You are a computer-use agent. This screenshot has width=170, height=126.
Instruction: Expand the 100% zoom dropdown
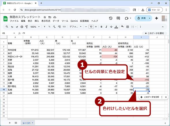click(35, 27)
